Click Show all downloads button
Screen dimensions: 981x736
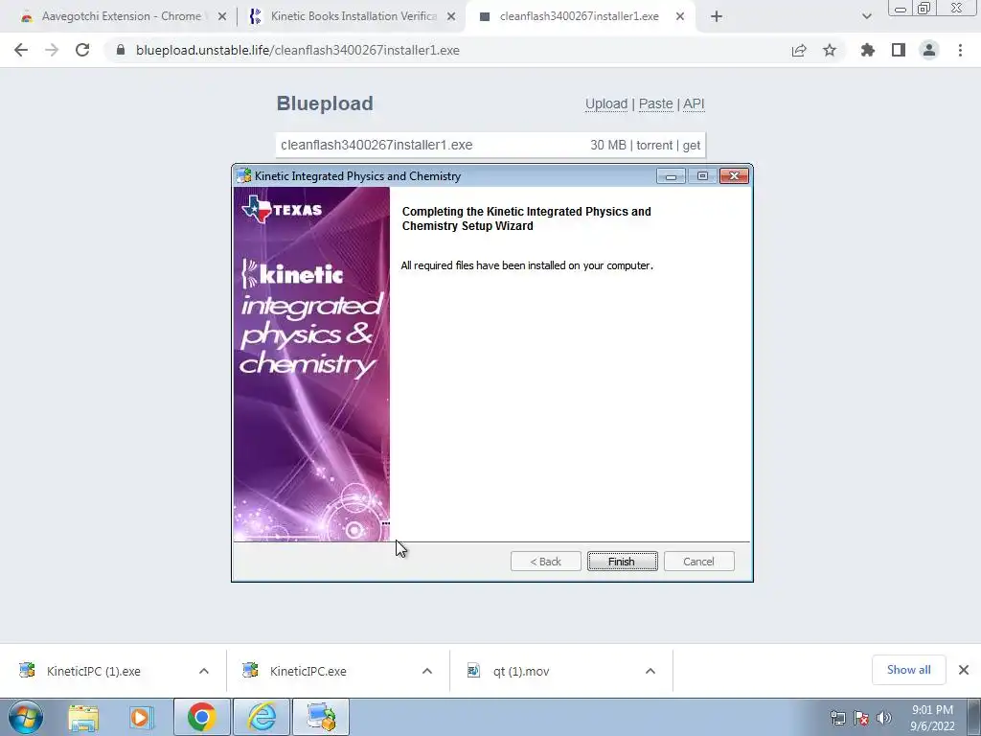(x=908, y=670)
